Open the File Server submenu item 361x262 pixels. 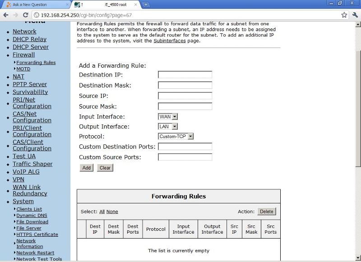29,228
